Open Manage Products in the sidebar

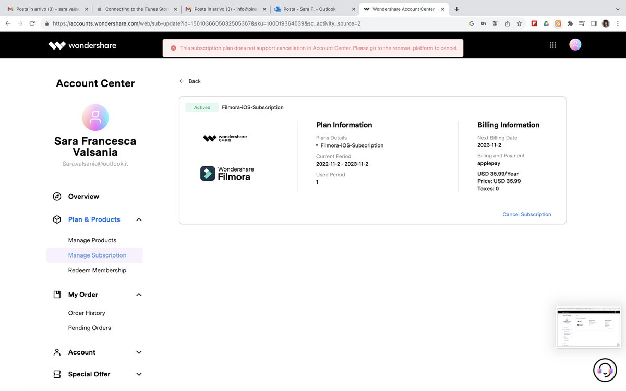(92, 240)
